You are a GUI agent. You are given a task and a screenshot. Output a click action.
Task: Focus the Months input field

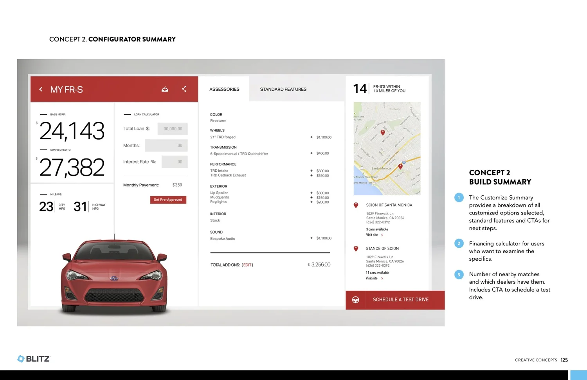point(166,146)
